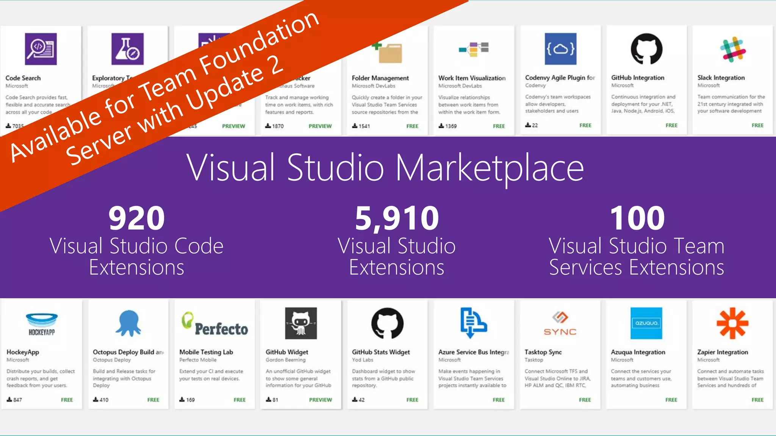The height and width of the screenshot is (436, 776).
Task: Open the Slack Integration title link
Action: coord(721,78)
